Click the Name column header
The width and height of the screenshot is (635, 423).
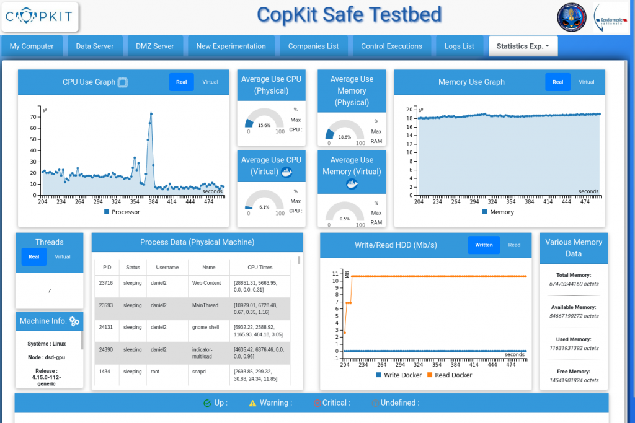(x=209, y=268)
